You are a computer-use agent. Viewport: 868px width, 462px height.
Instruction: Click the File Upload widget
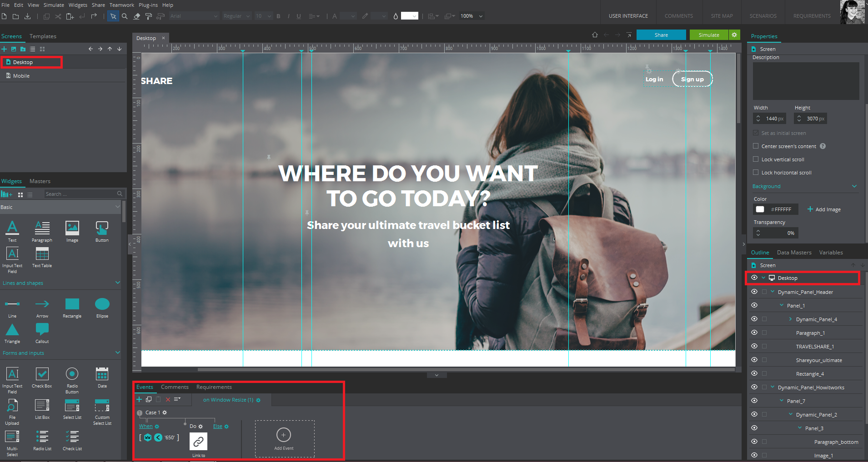[12, 406]
